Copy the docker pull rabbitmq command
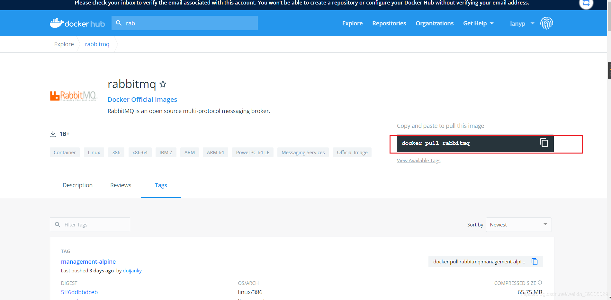Viewport: 611px width, 300px height. tap(544, 143)
